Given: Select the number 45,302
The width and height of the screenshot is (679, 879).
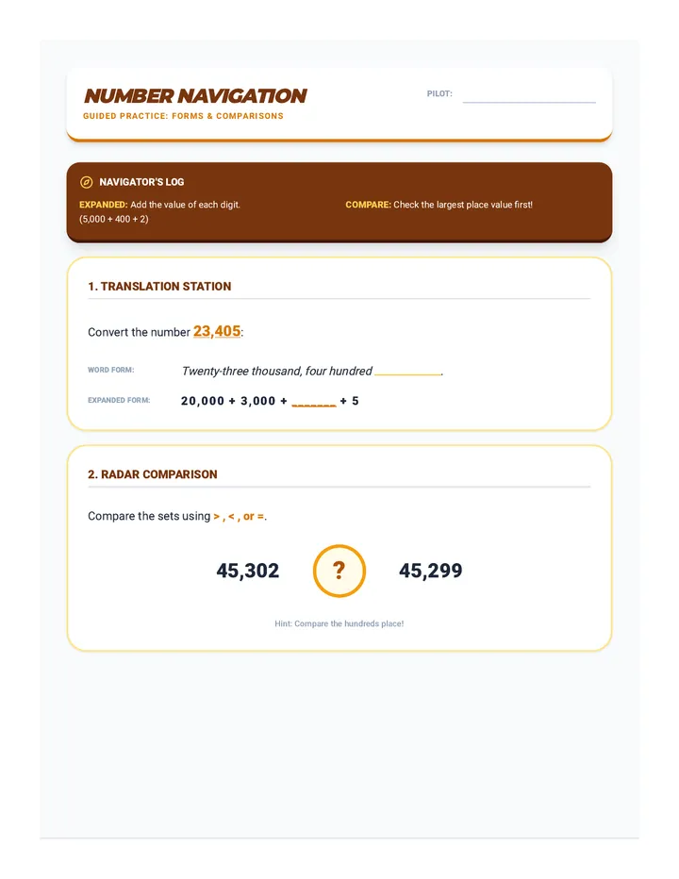Looking at the screenshot, I should point(248,571).
